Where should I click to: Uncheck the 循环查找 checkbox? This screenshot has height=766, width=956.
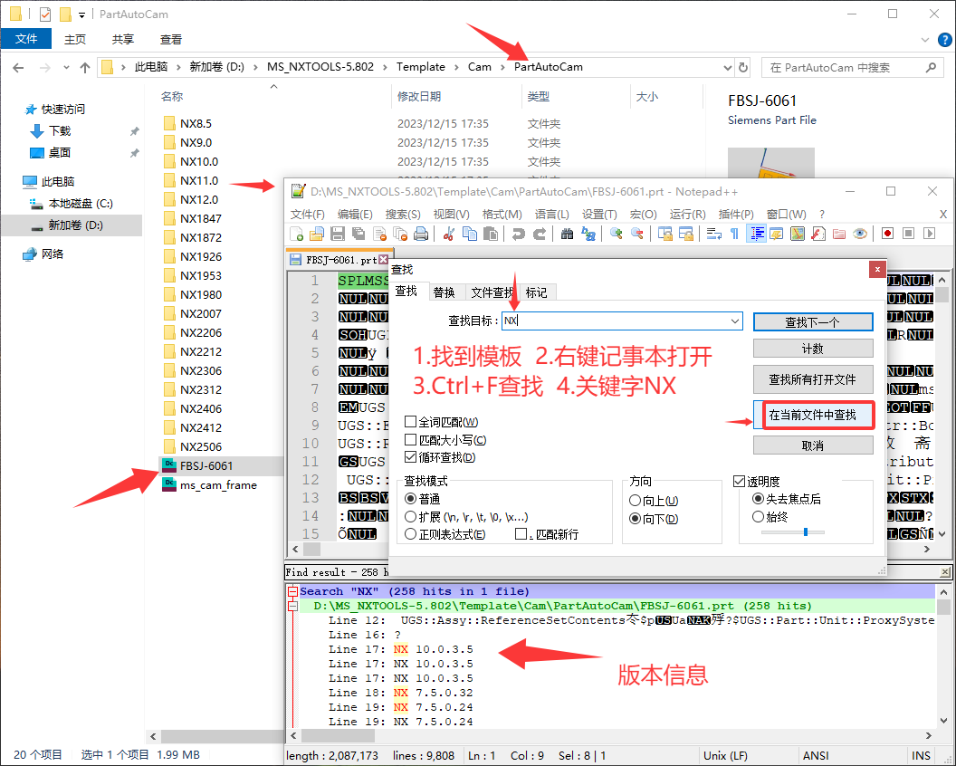tap(410, 457)
